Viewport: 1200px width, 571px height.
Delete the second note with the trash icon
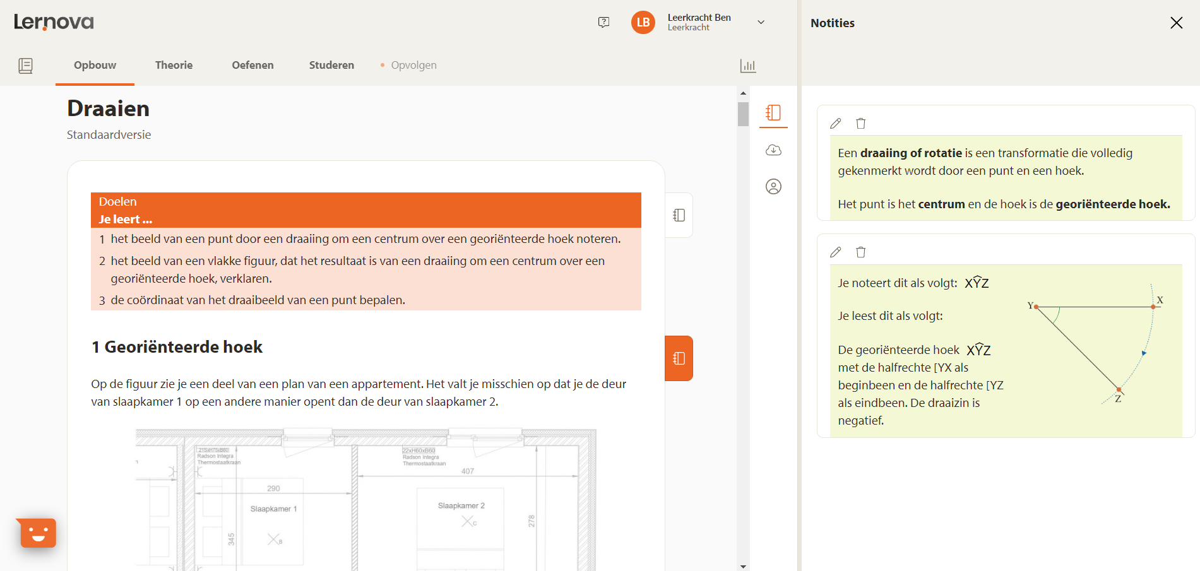point(861,252)
